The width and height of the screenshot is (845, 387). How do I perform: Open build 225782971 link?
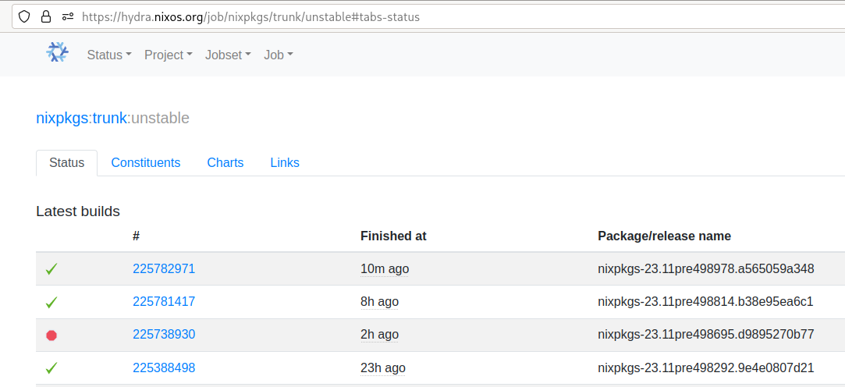point(164,268)
